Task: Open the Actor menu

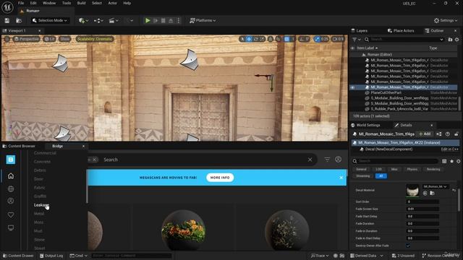Action: (x=112, y=3)
